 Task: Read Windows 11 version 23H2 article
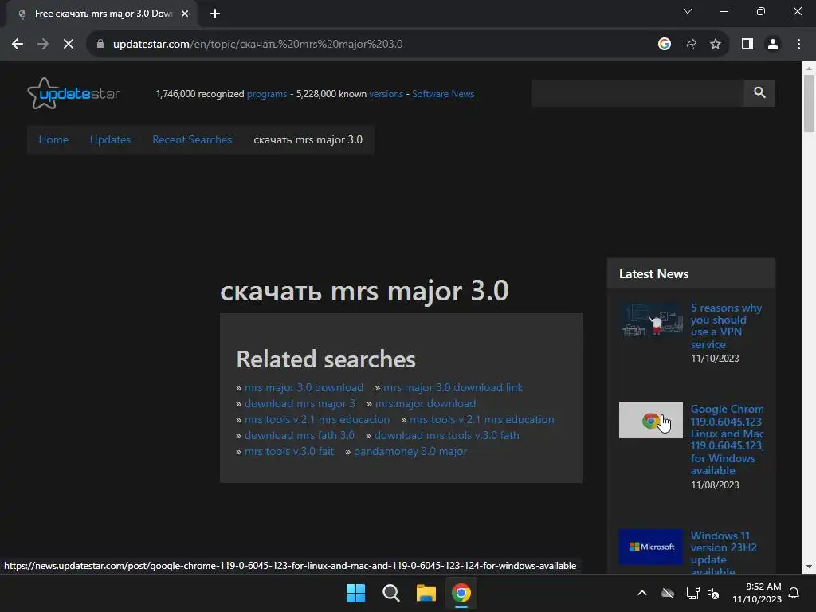point(724,554)
